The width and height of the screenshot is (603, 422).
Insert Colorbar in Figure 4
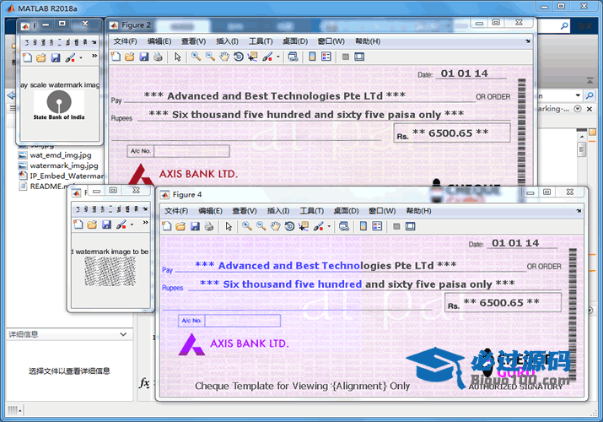[363, 226]
